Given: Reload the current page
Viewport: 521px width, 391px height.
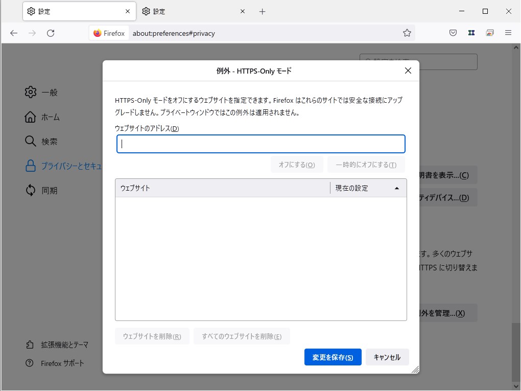Looking at the screenshot, I should click(x=51, y=33).
